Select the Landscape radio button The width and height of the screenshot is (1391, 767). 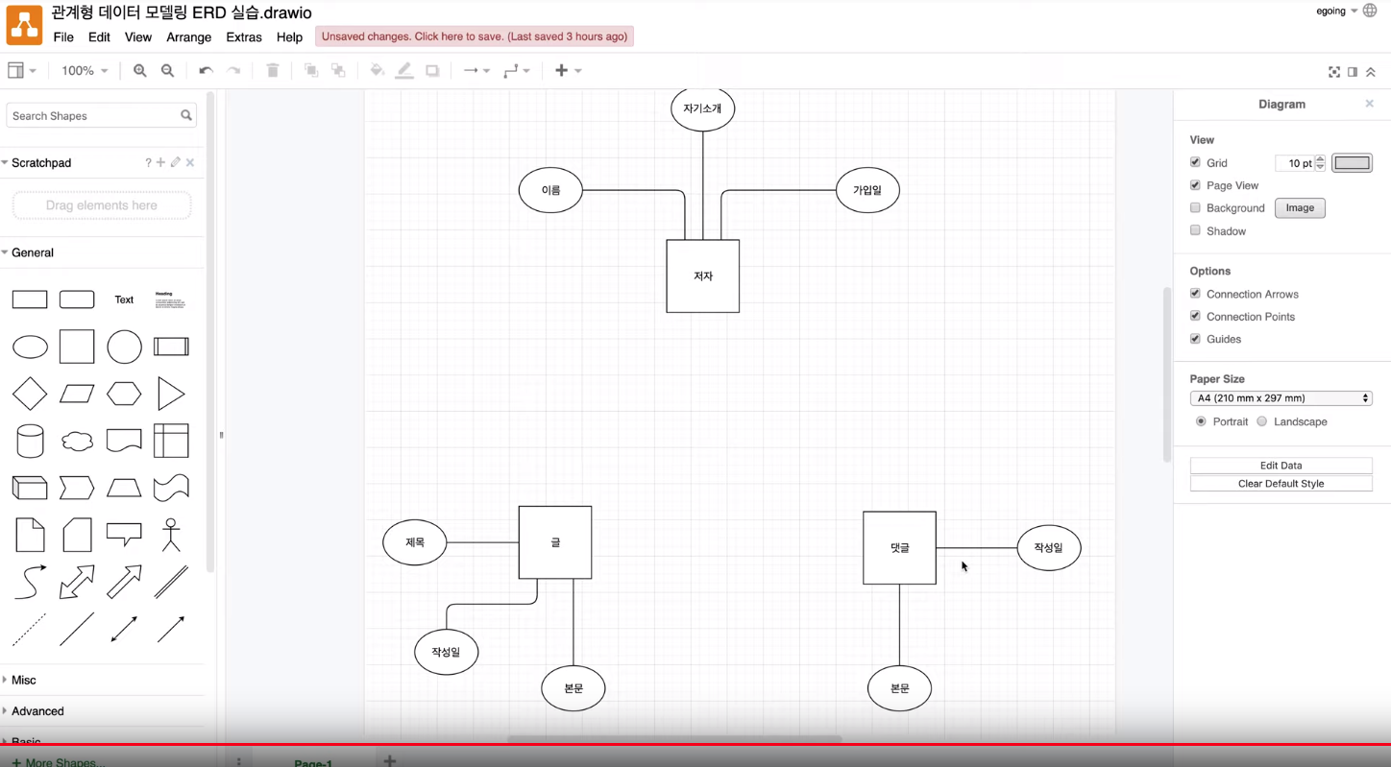[x=1262, y=421]
